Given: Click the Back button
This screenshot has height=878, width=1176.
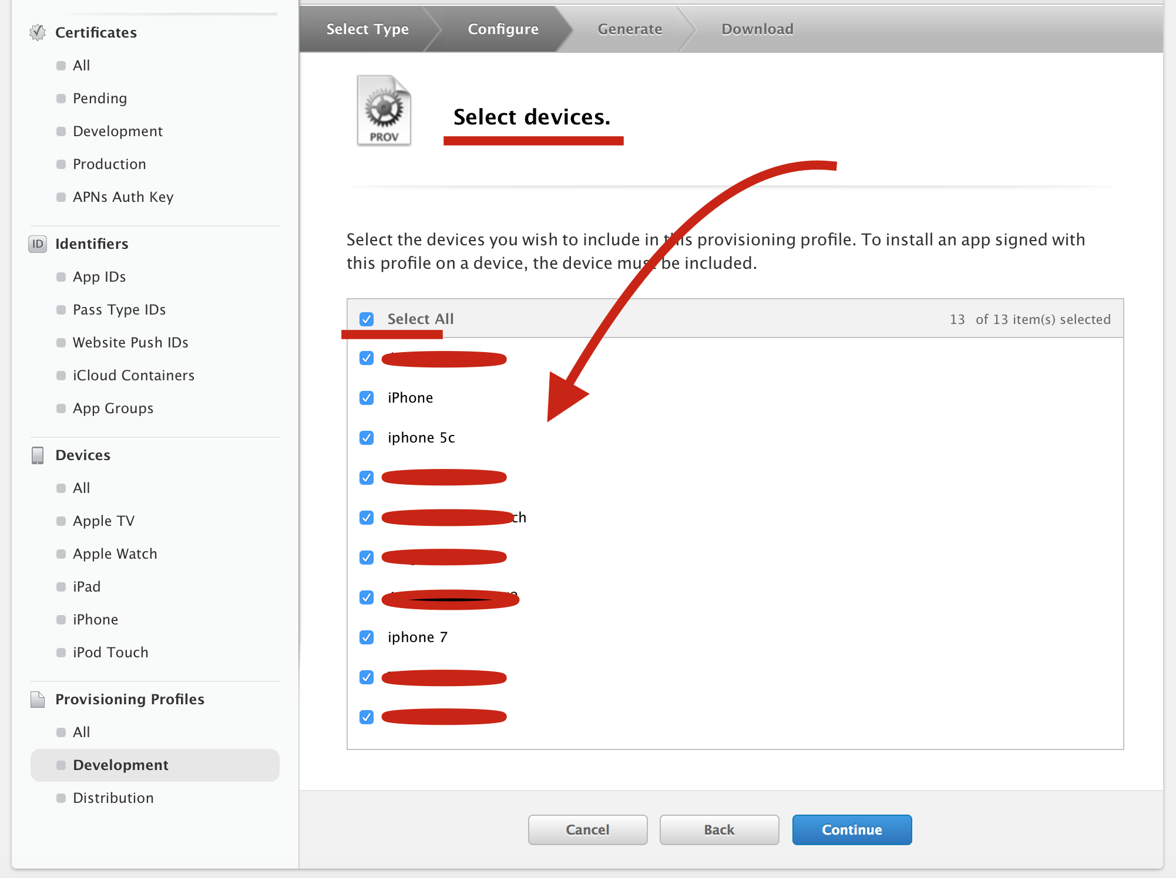Looking at the screenshot, I should point(719,829).
